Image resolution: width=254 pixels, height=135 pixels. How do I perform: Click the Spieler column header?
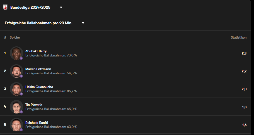[x=15, y=37]
